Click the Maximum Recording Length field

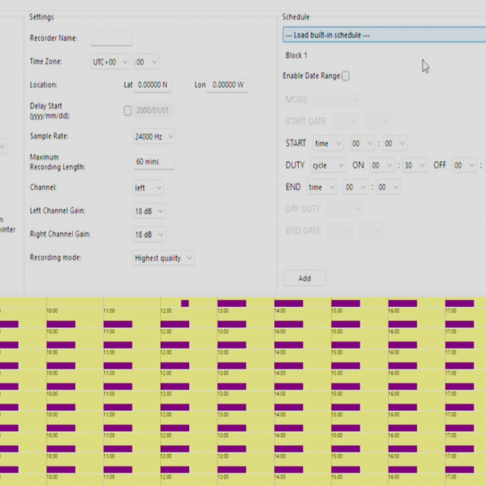pos(153,161)
